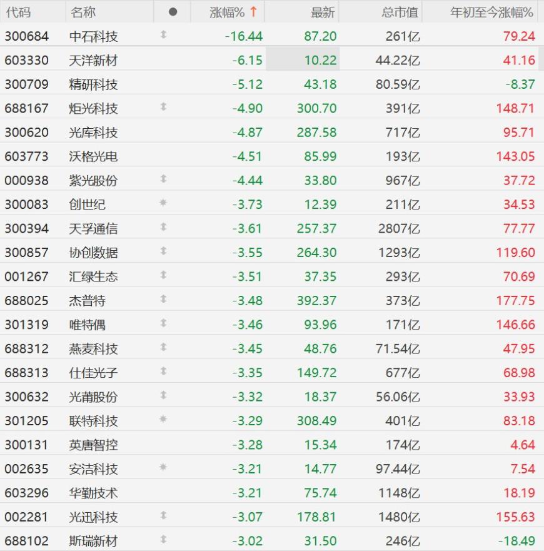Open stock name 英唐智控

(x=93, y=445)
